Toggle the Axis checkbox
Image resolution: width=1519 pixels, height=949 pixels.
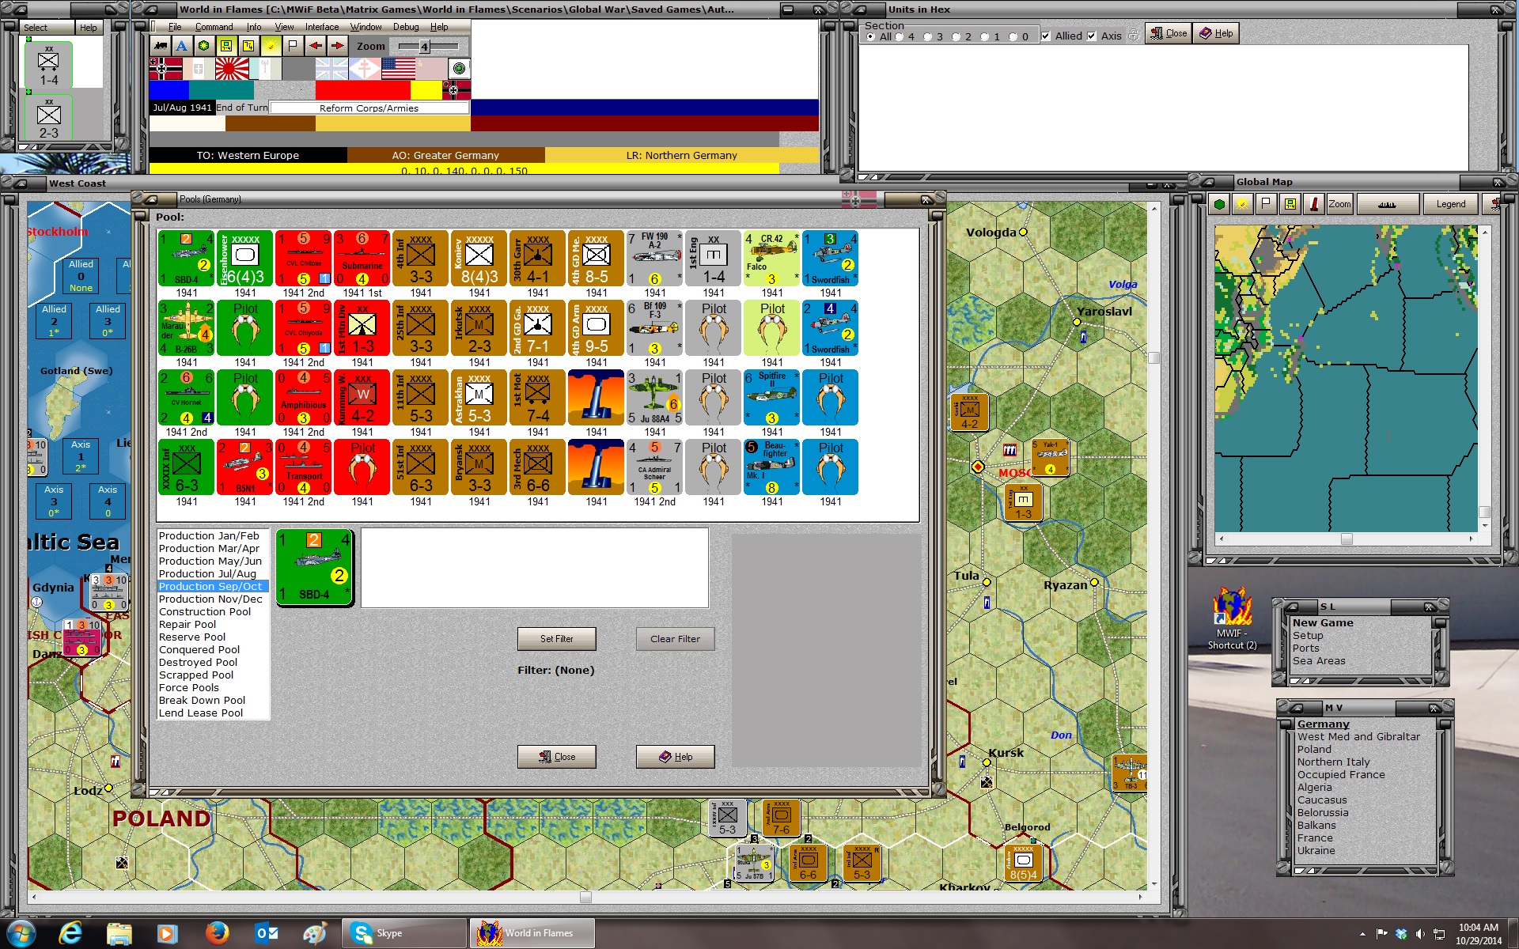[x=1092, y=36]
